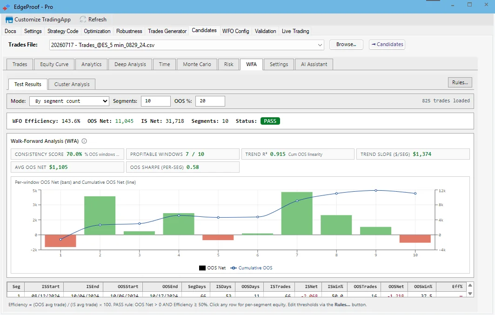Viewport: 495px width, 315px height.
Task: Open the Validation tab
Action: click(x=266, y=31)
